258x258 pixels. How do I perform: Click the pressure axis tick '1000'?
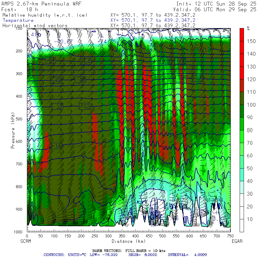18,232
